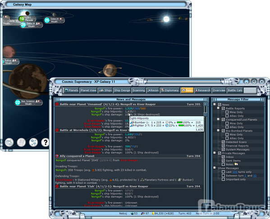
Task: Enable the Notes checkbox
Action: click(223, 164)
